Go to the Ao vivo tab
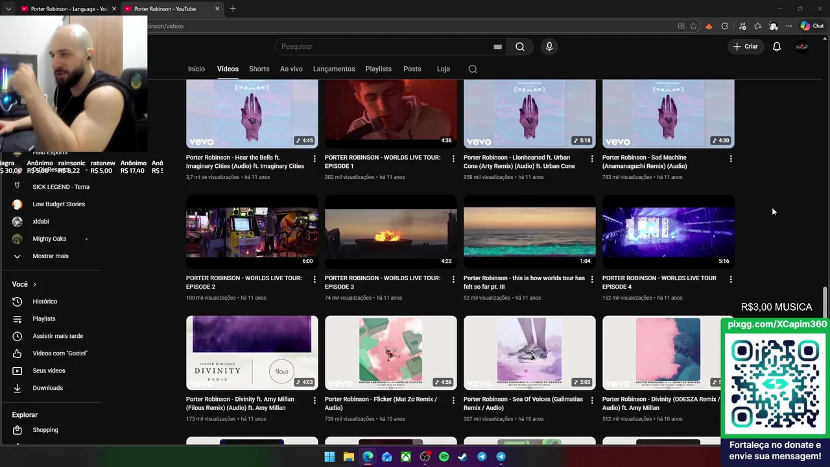 (291, 69)
